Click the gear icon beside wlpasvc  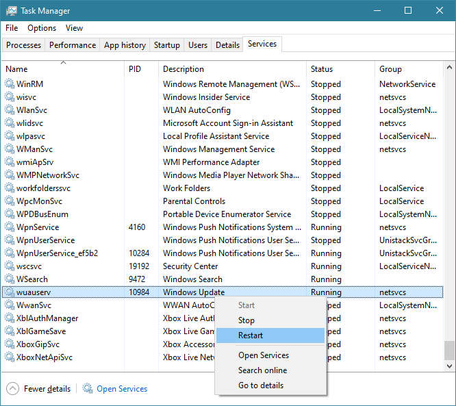(10, 136)
